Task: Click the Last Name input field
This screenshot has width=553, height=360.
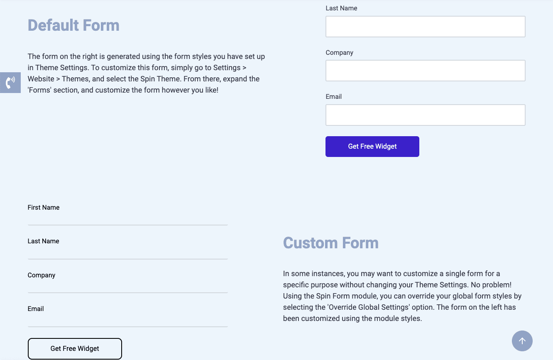Action: pos(425,26)
